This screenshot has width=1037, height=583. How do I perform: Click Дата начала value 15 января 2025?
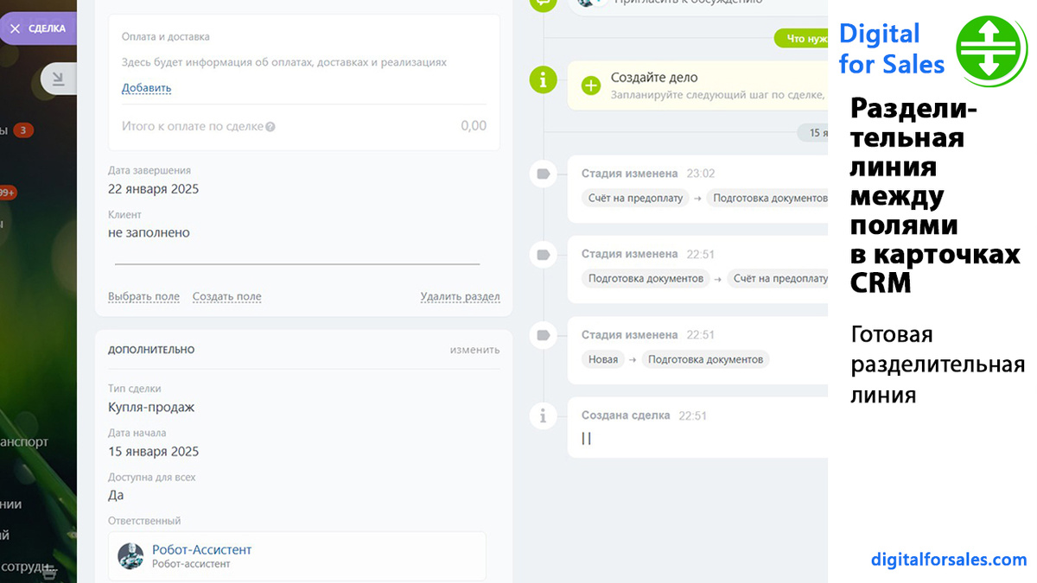tap(153, 452)
